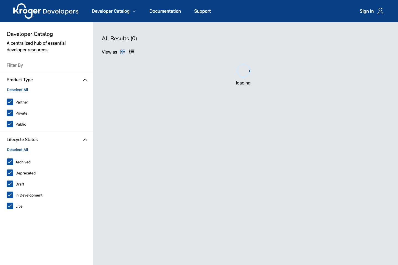Collapse the Lifecycle Status filter section

(85, 140)
